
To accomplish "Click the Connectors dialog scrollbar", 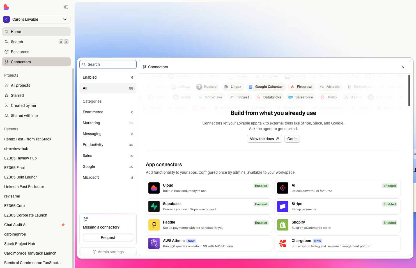I will pos(409,90).
